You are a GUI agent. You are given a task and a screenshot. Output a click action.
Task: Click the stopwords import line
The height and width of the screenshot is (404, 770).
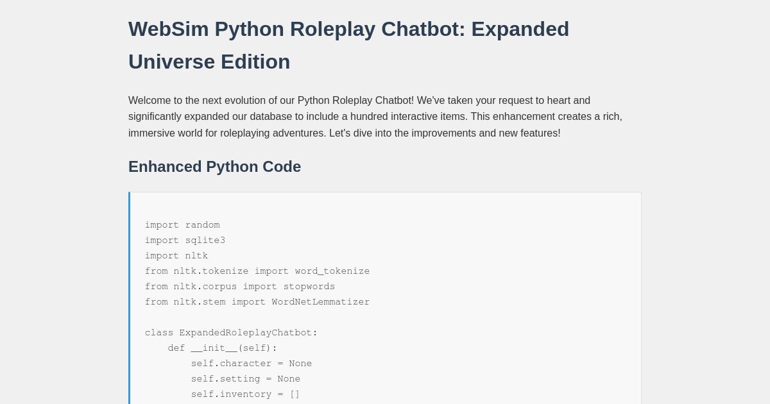pyautogui.click(x=240, y=287)
